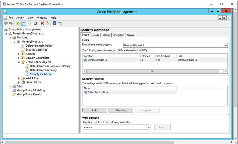Click the Remove button
Viewport: 238px width, 144px height.
[121, 110]
